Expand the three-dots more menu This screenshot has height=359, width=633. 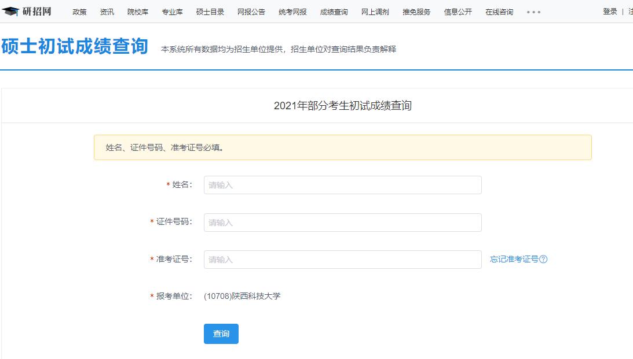pos(533,12)
